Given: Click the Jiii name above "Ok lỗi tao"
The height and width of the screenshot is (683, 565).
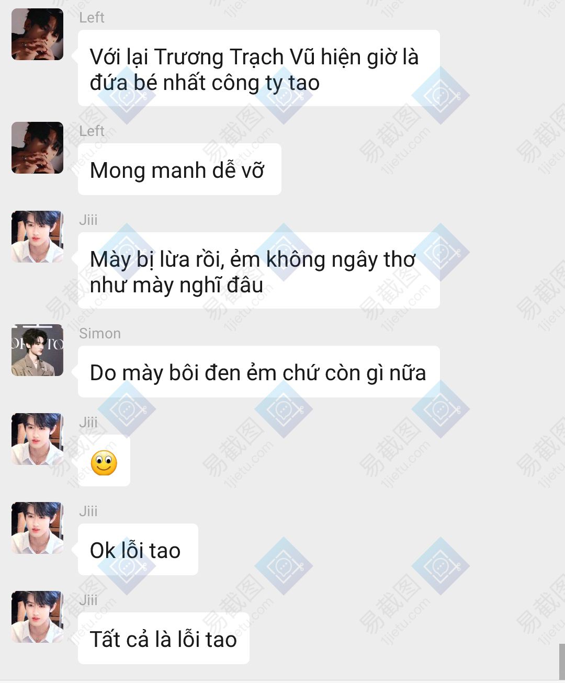Looking at the screenshot, I should [x=88, y=511].
